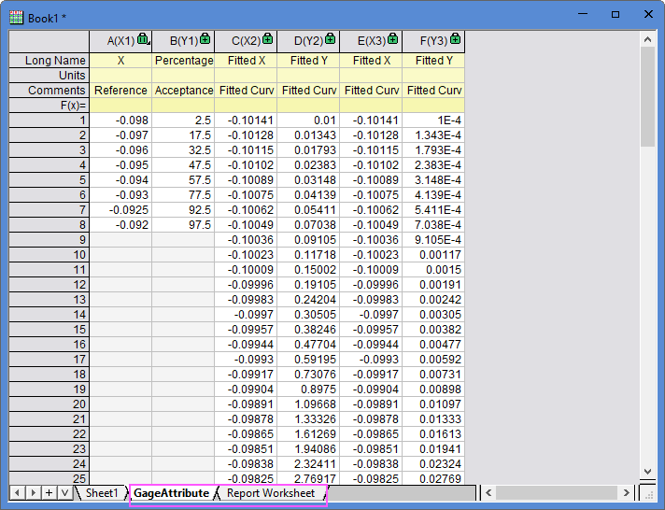Screen dimensions: 665x510
Task: Click the vertical scrollbar up arrow
Action: coord(647,39)
